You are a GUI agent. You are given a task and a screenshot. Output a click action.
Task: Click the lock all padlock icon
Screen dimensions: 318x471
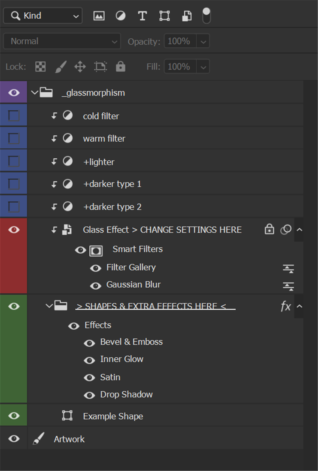pyautogui.click(x=120, y=67)
